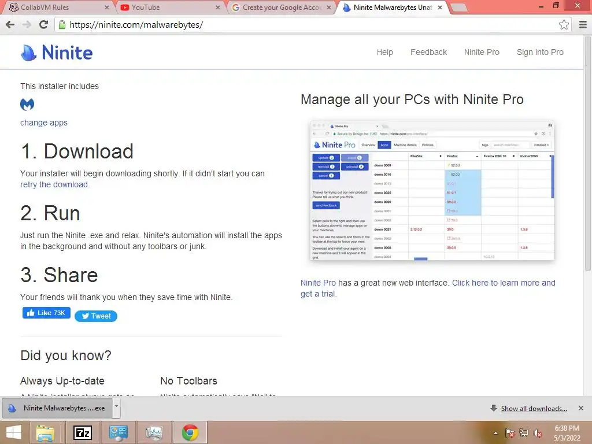This screenshot has width=592, height=444.
Task: Go back using the browser back arrow
Action: coord(10,24)
